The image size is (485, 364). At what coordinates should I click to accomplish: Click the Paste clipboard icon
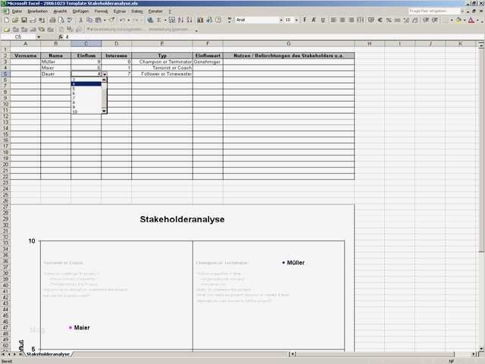99,20
